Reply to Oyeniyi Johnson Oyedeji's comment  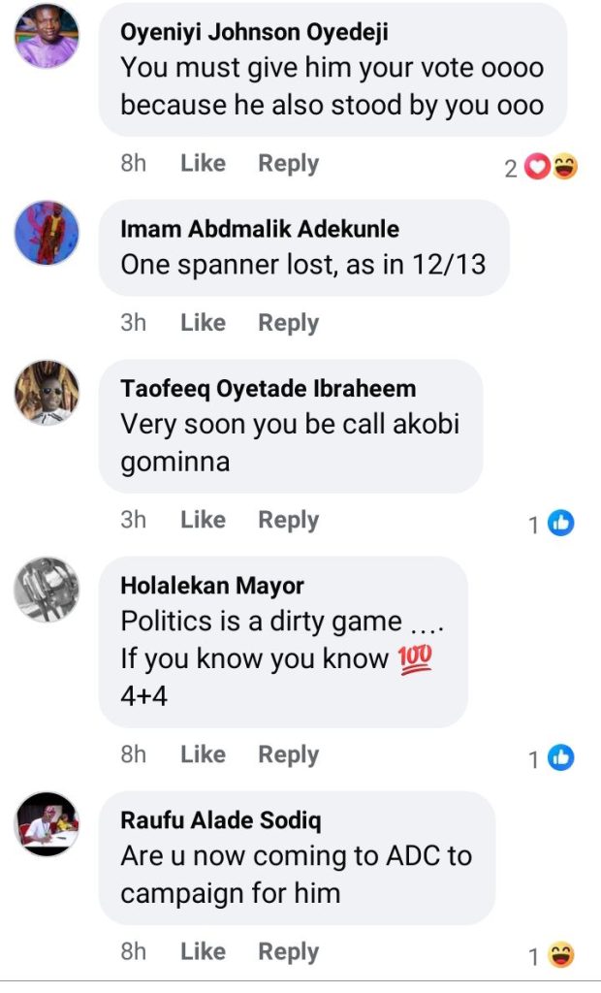(288, 164)
